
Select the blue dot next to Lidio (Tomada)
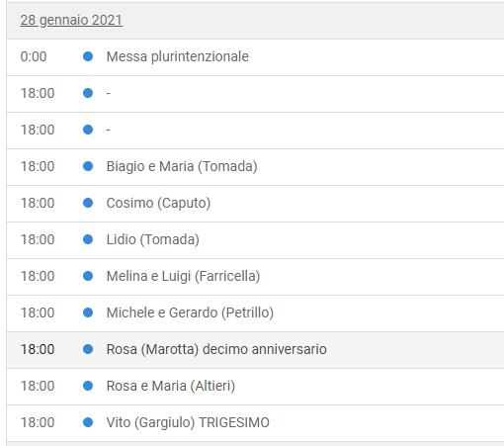coord(88,239)
